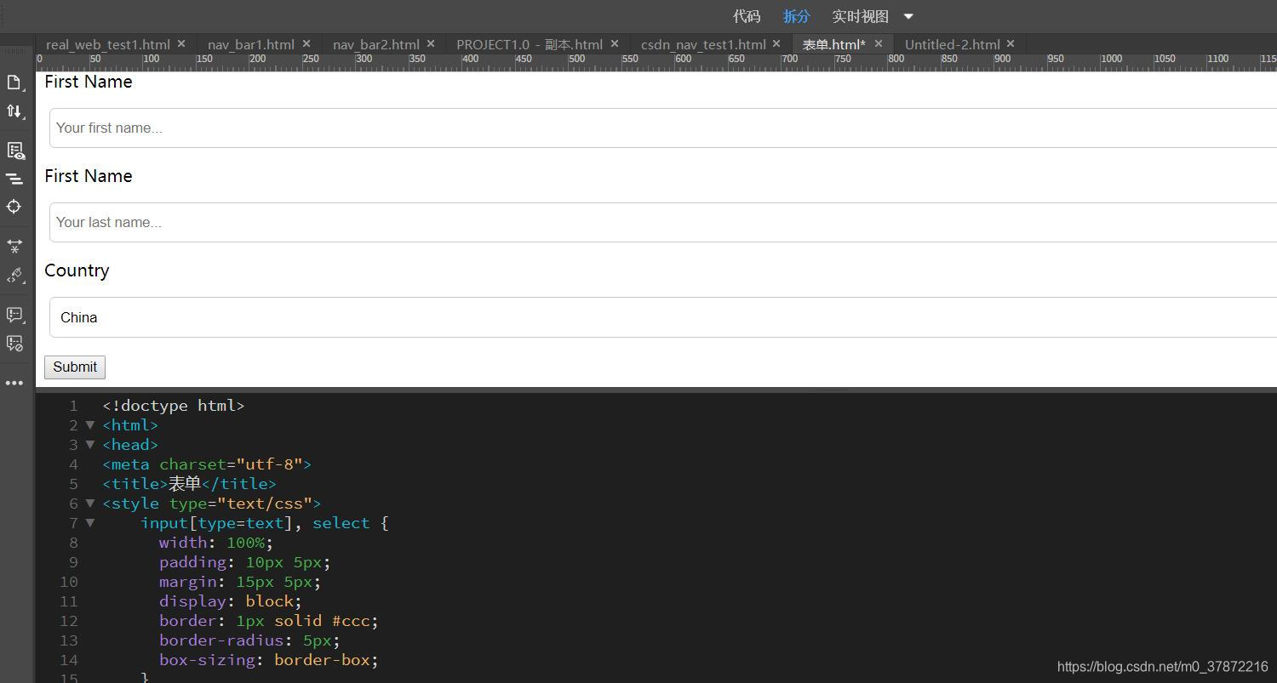The height and width of the screenshot is (683, 1277).
Task: Close the real_web_test1.html tab
Action: (181, 43)
